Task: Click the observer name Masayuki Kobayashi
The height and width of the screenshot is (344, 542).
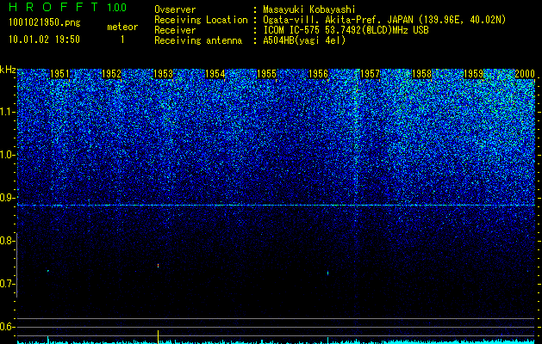Action: tap(309, 9)
